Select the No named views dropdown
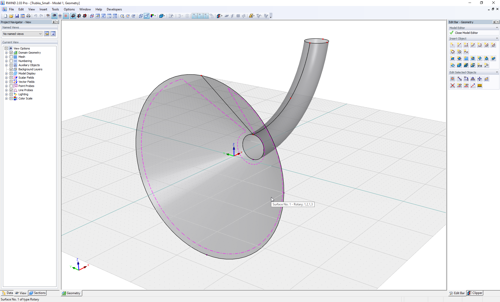 pyautogui.click(x=22, y=34)
